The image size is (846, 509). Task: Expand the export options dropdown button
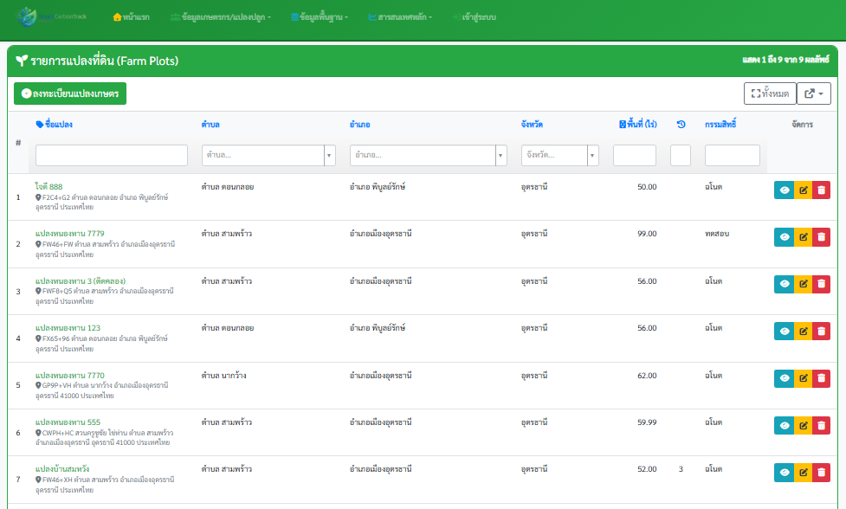tap(814, 93)
